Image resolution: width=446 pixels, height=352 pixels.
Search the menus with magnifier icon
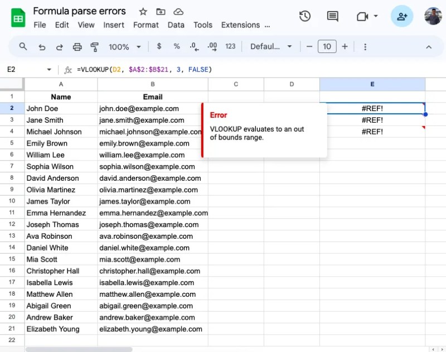coord(23,46)
